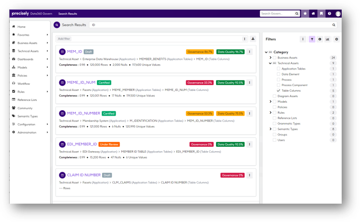Open Community in sidebar

pos(25,108)
